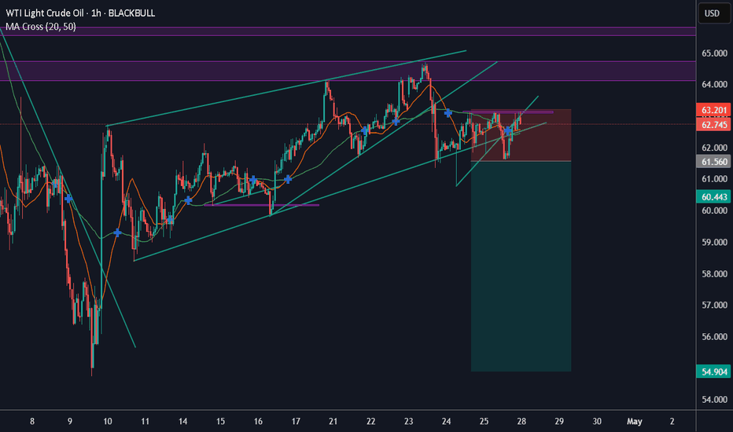Screen dimensions: 733x432
Task: Click the green 54.904 target price label
Action: [714, 372]
